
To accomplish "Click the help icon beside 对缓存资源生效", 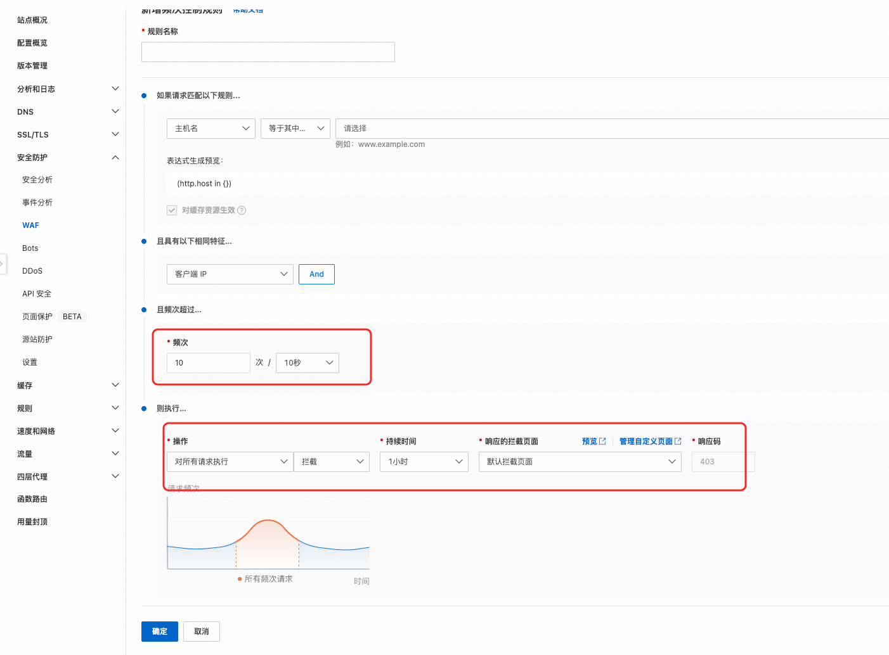I will [x=242, y=210].
